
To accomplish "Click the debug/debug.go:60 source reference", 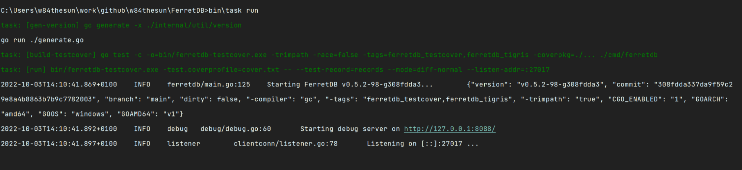I will (x=236, y=129).
